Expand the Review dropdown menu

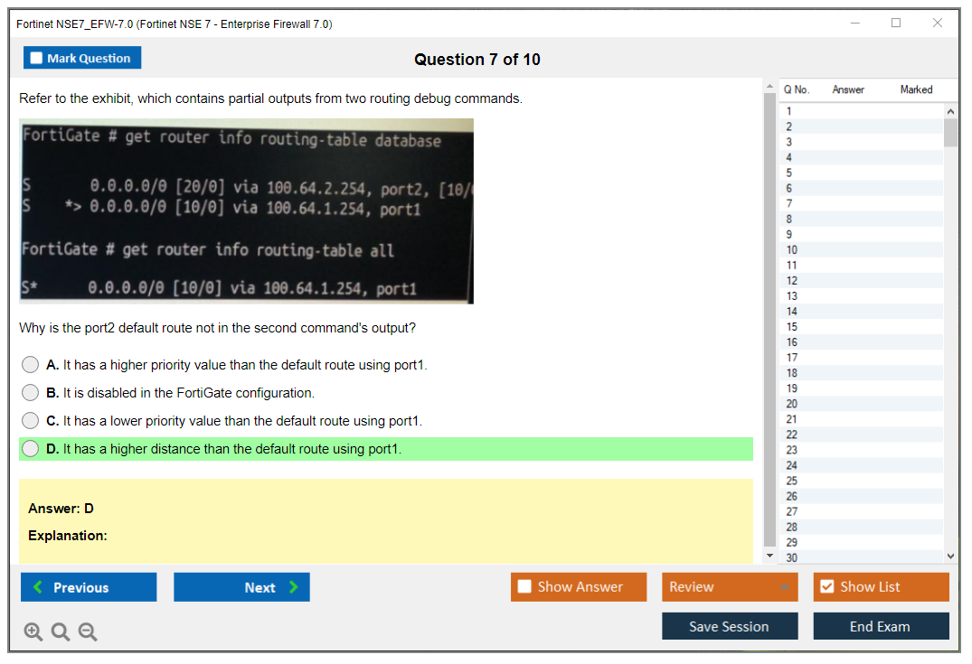729,587
